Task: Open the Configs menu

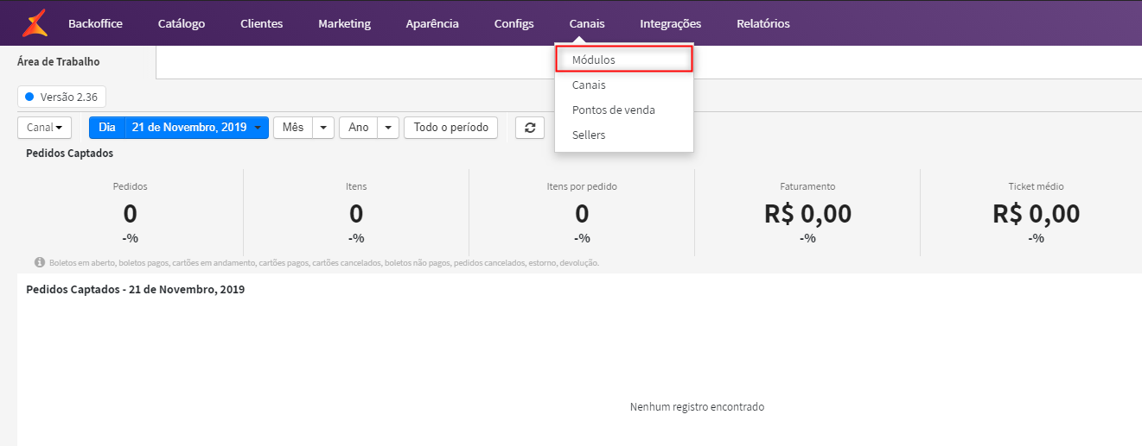Action: [514, 24]
